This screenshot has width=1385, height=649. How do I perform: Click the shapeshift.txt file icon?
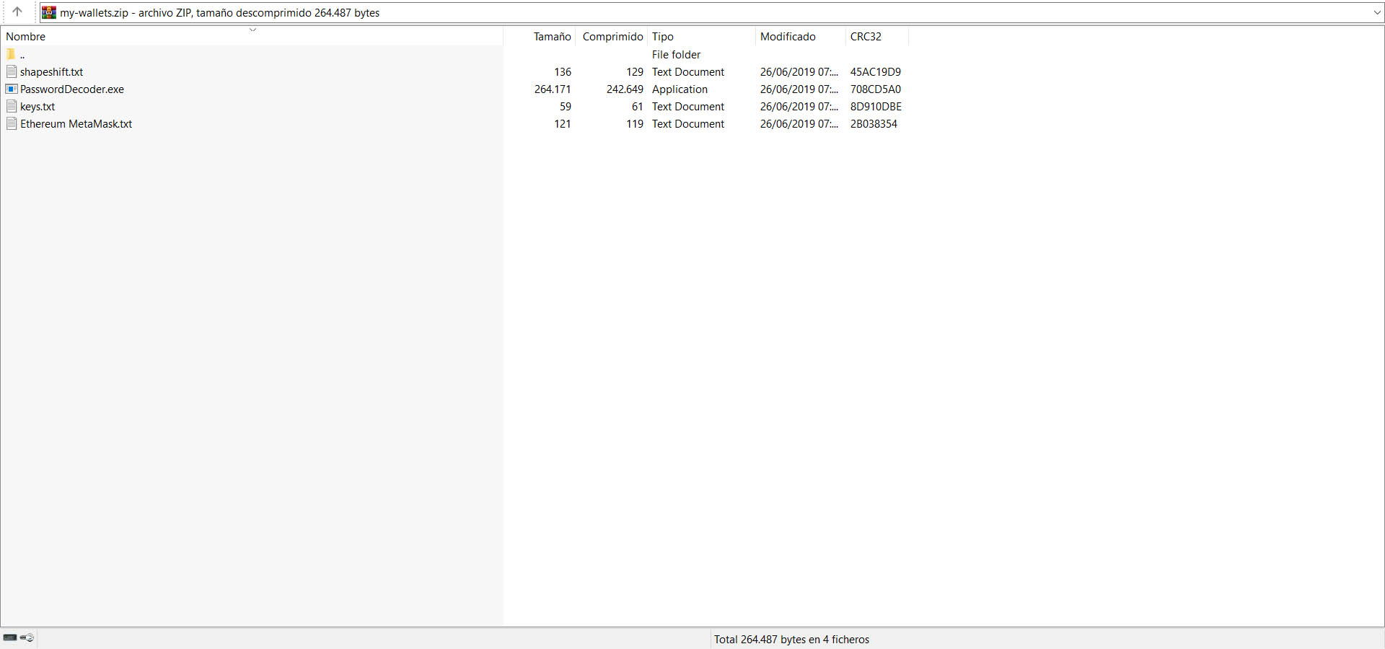[12, 72]
